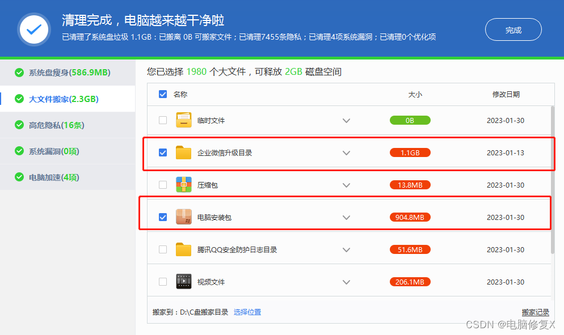
Task: Click the 视频文件 row name
Action: click(x=211, y=282)
